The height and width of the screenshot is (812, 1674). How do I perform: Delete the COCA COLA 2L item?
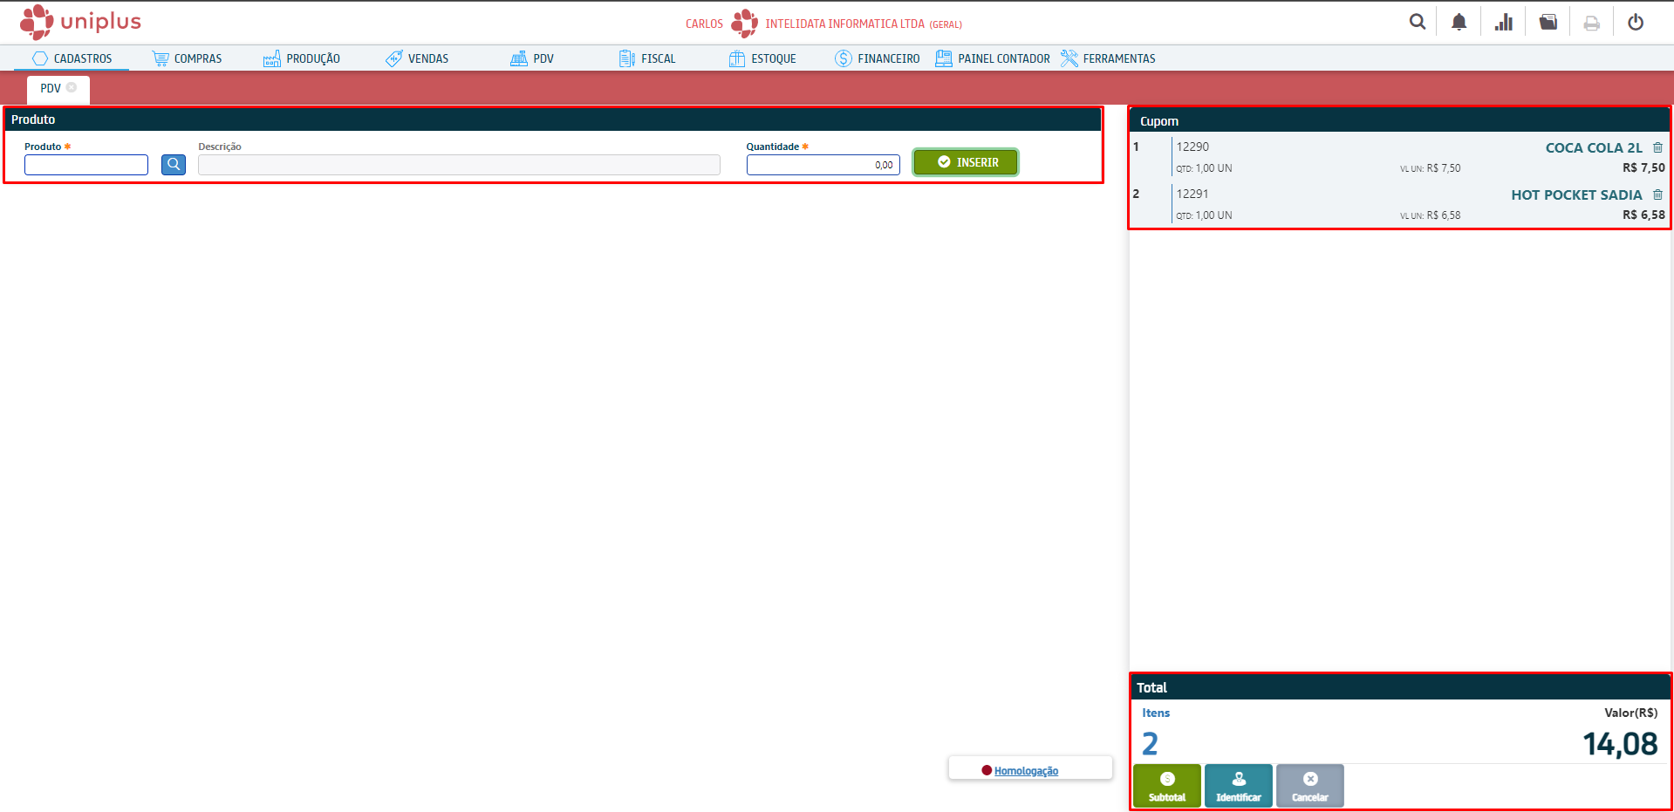1657,147
